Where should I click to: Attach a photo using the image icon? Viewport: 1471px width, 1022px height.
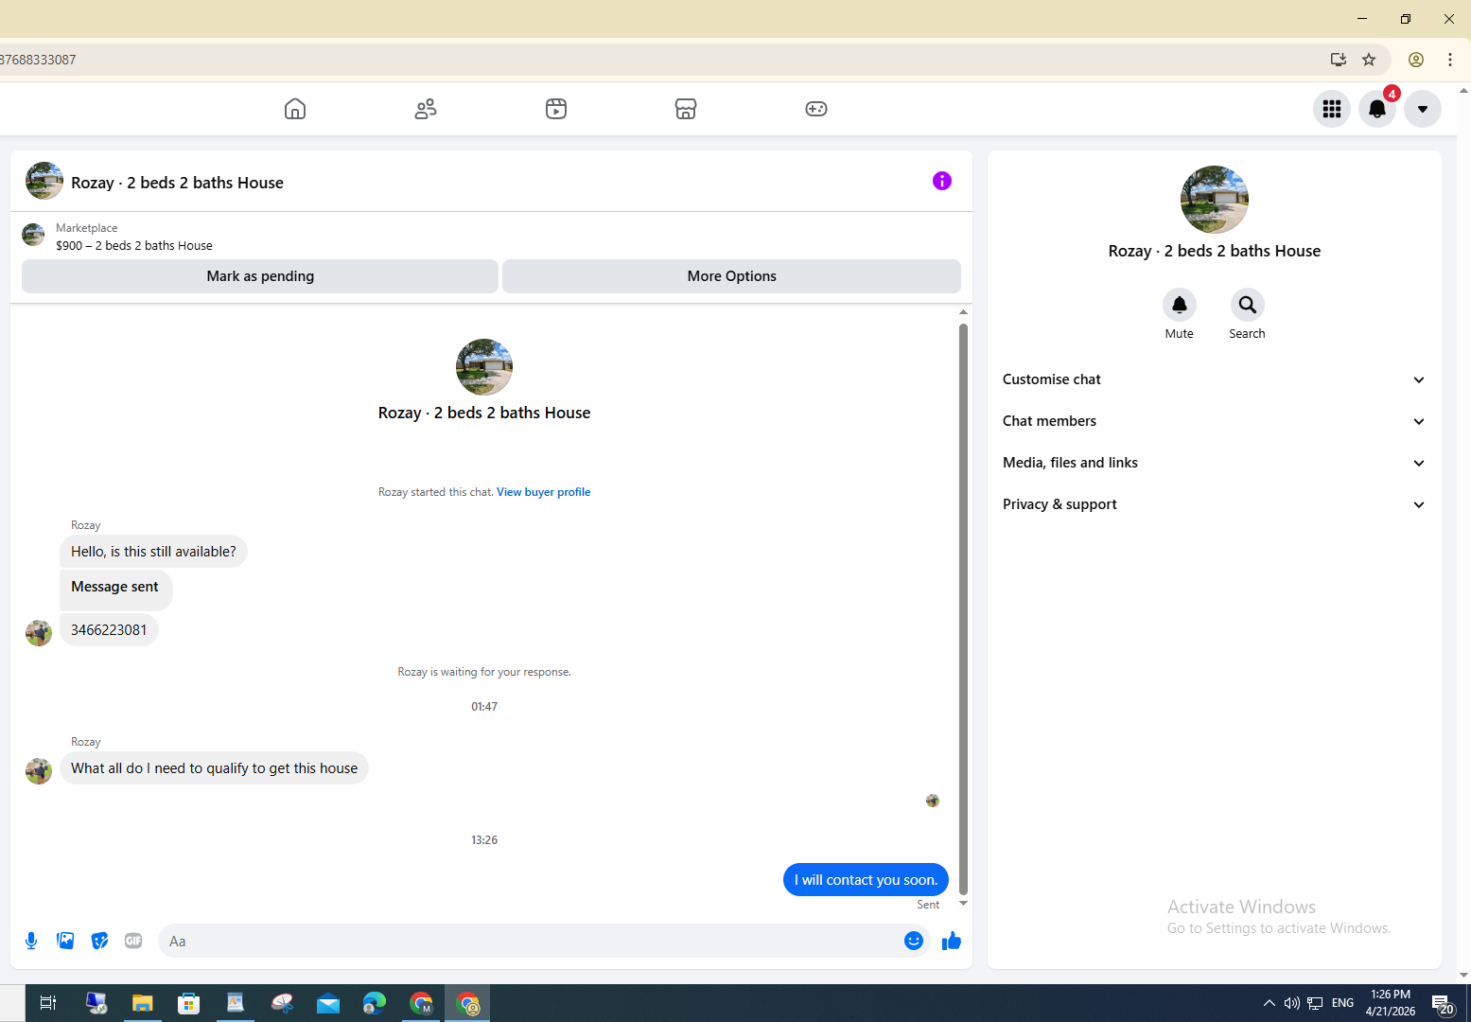pos(65,941)
